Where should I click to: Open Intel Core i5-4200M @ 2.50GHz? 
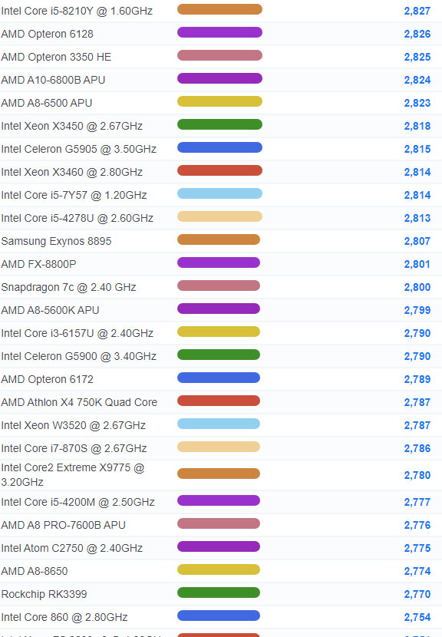(78, 502)
